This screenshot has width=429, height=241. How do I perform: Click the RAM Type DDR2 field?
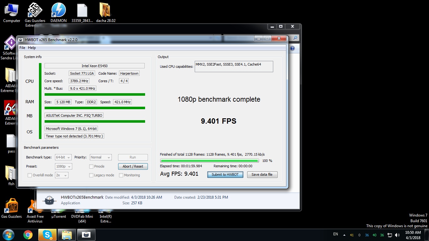click(92, 102)
